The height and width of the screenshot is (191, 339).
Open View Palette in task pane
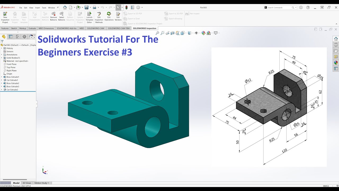coord(336,57)
